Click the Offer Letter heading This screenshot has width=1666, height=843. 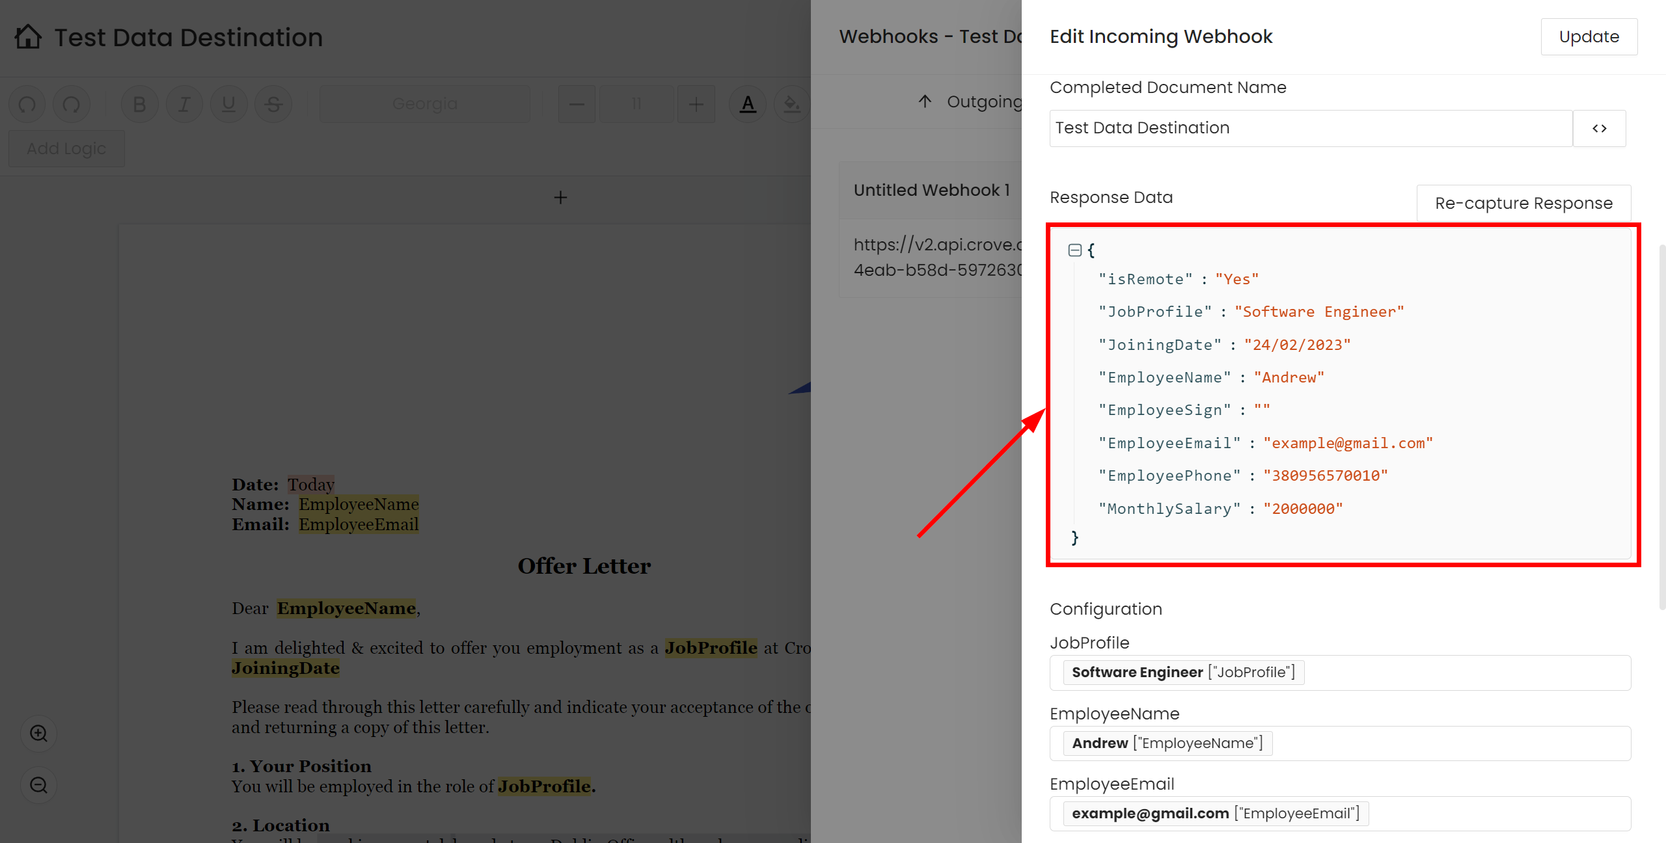[x=584, y=566]
